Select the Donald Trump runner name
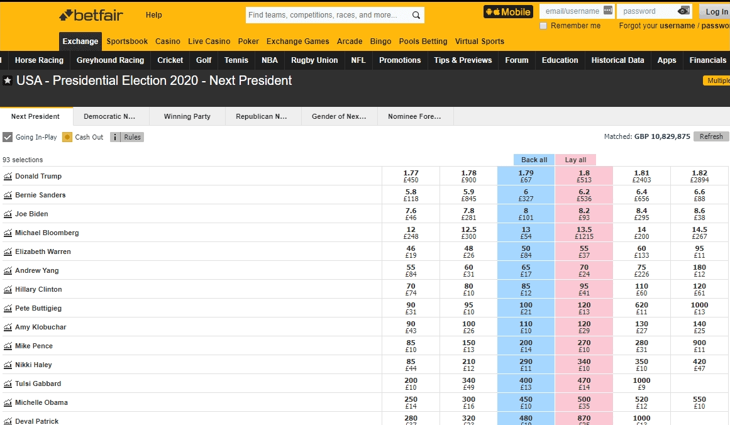This screenshot has height=425, width=730. pos(38,176)
